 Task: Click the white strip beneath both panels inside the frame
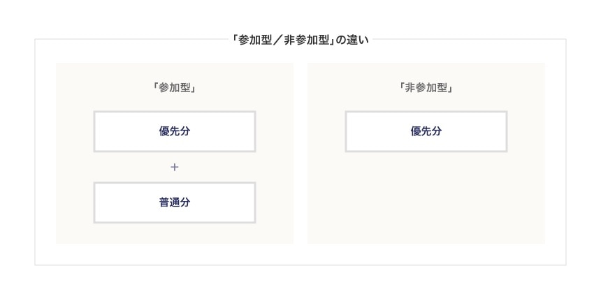click(300, 255)
